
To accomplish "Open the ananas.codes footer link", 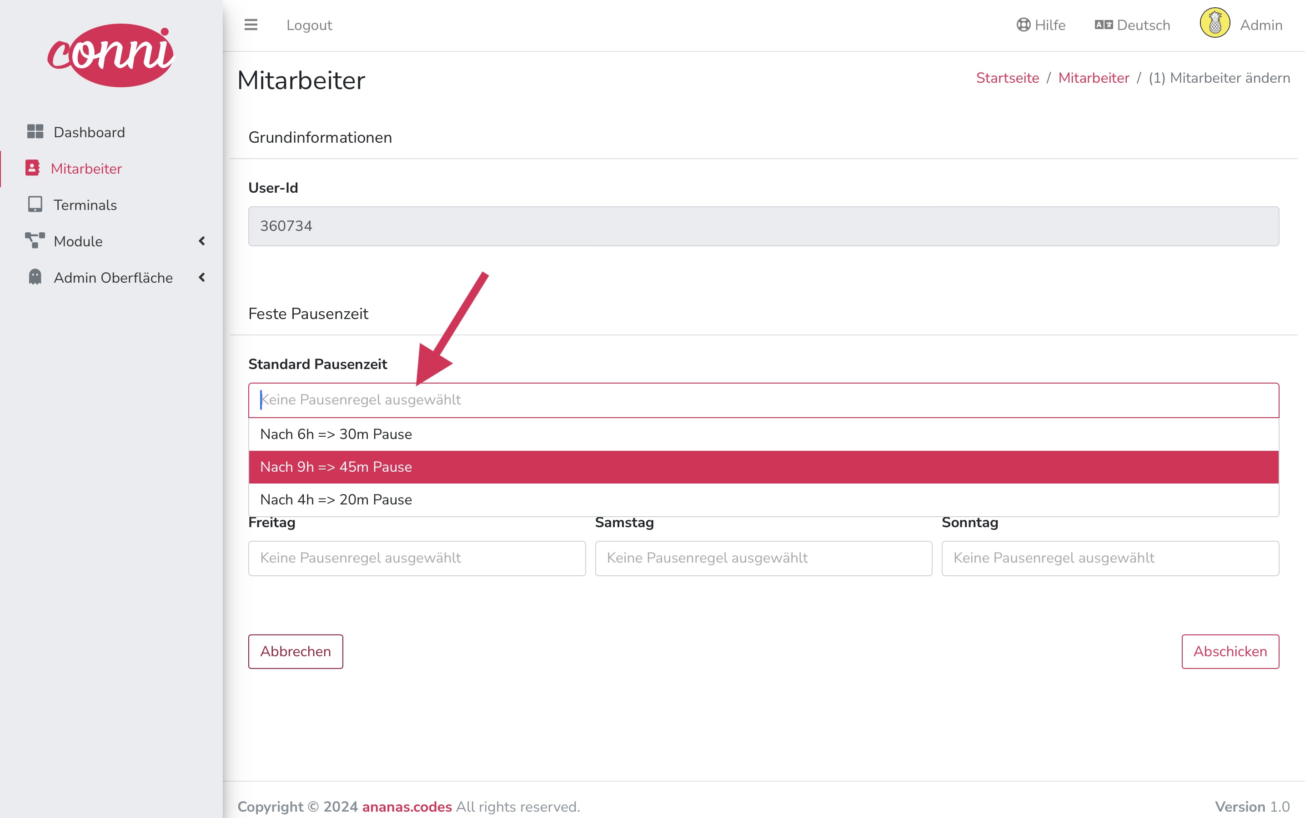I will (407, 807).
